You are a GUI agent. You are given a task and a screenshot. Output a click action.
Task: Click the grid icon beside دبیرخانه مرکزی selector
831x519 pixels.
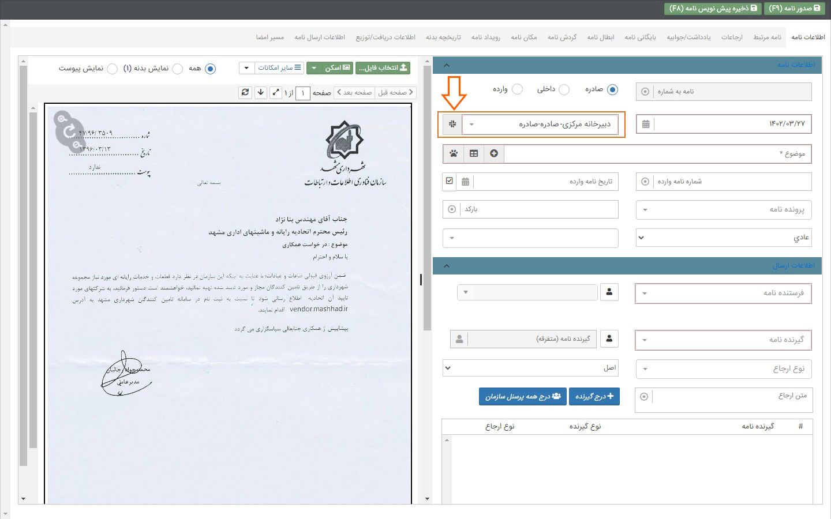click(452, 124)
